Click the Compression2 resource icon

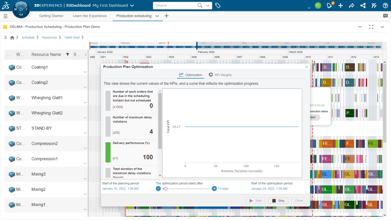(12, 144)
